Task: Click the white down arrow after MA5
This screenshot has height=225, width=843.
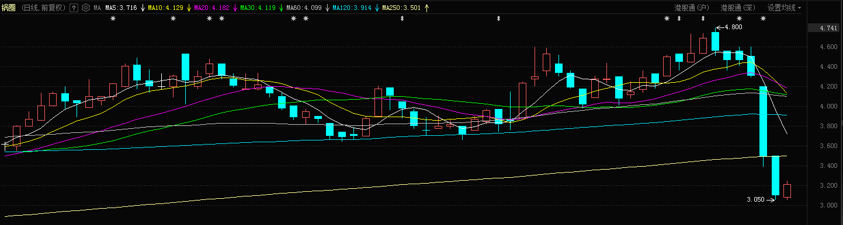Action: 143,8
